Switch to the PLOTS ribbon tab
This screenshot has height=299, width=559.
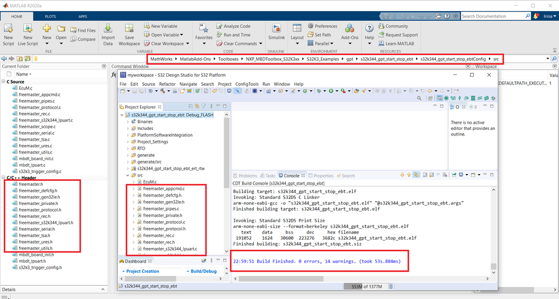[50, 16]
